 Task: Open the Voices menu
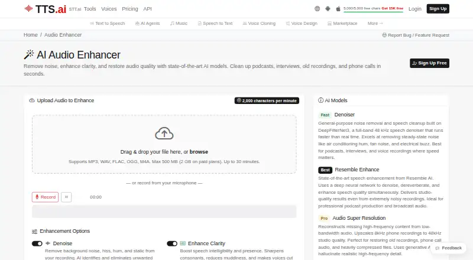[x=109, y=9]
